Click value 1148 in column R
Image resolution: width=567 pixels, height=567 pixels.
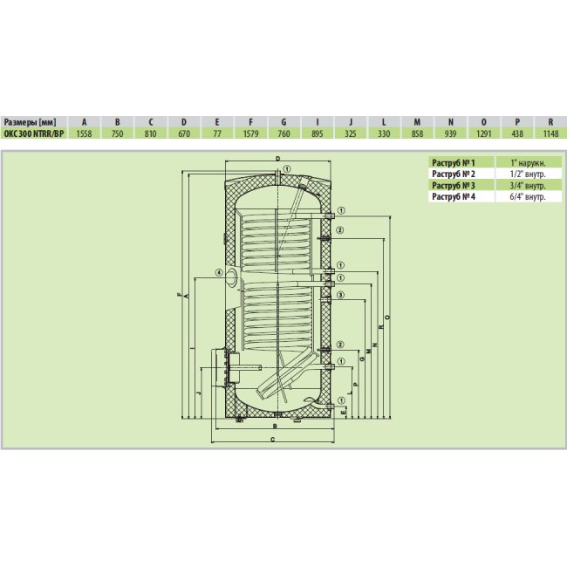point(550,134)
